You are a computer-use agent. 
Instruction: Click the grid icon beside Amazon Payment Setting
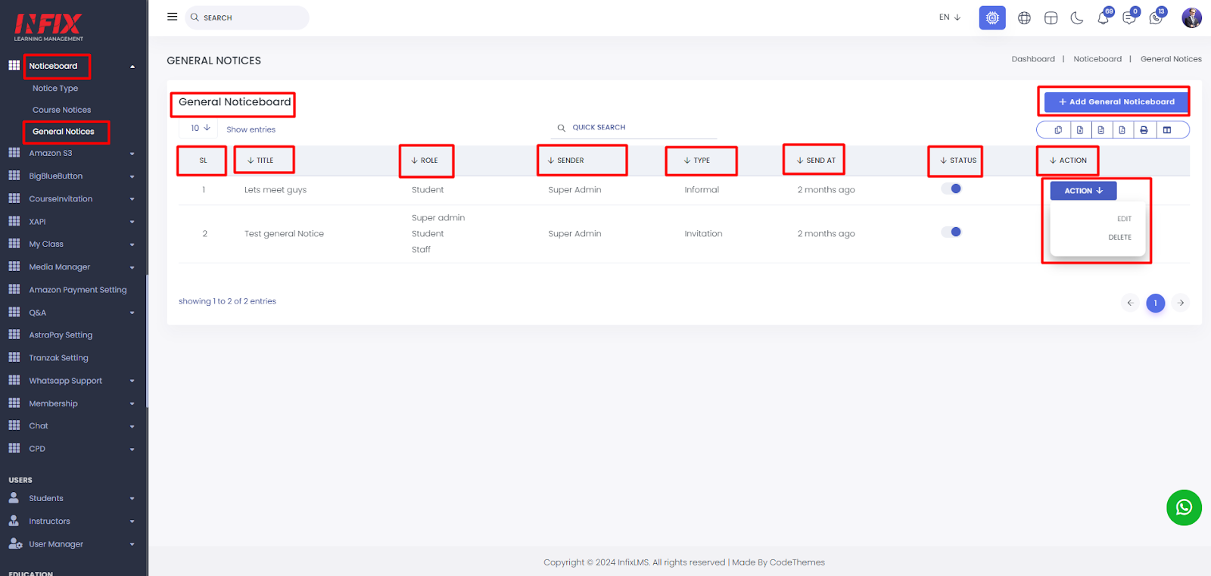point(14,289)
